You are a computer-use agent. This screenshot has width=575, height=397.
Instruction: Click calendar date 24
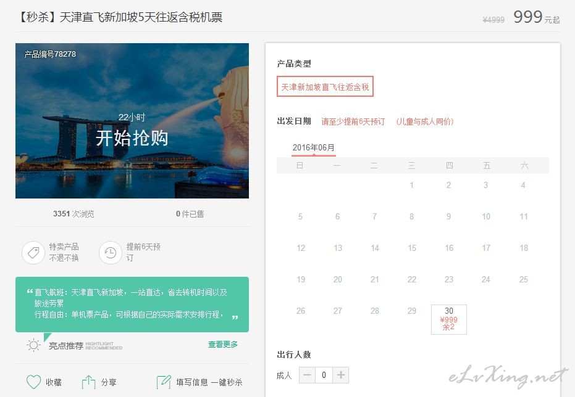pos(486,279)
